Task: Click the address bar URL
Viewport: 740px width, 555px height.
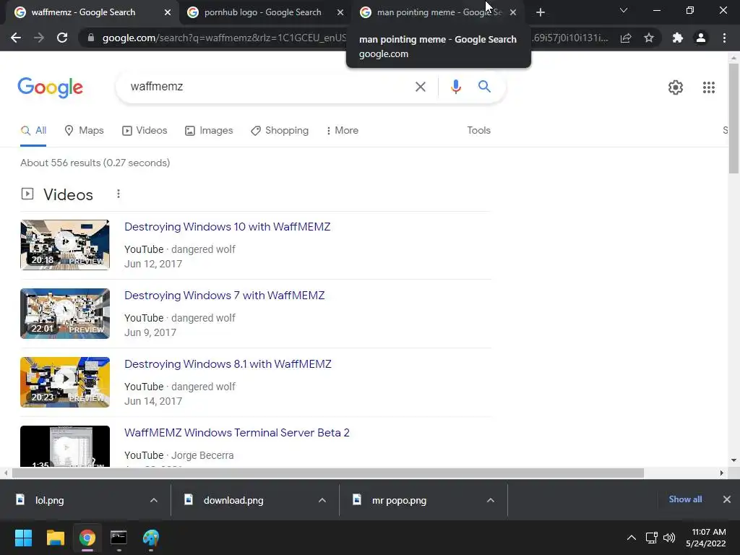Action: click(224, 38)
